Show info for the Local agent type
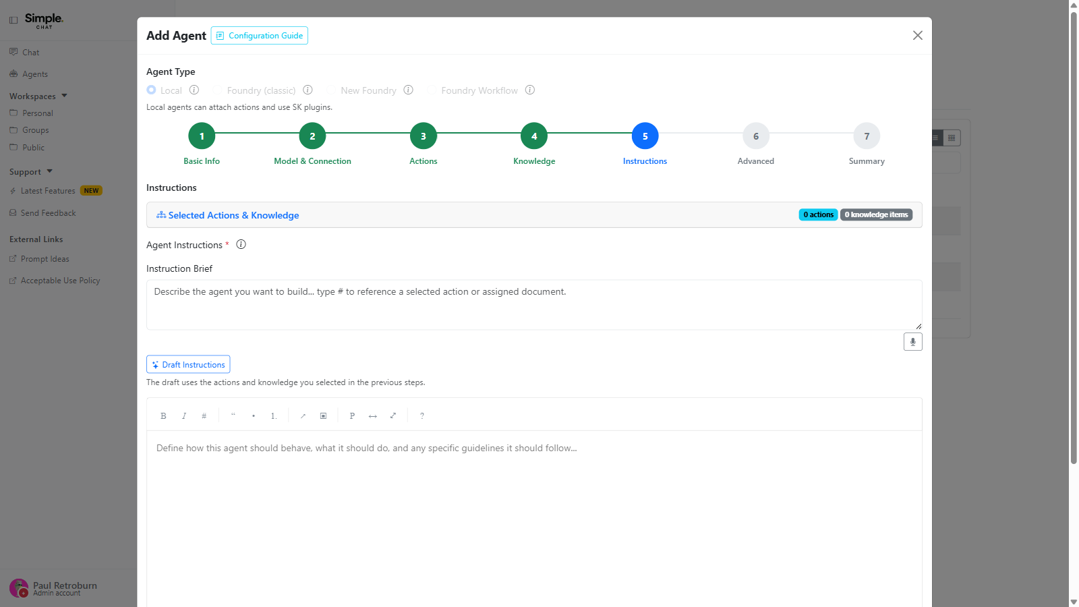The image size is (1079, 607). [194, 90]
